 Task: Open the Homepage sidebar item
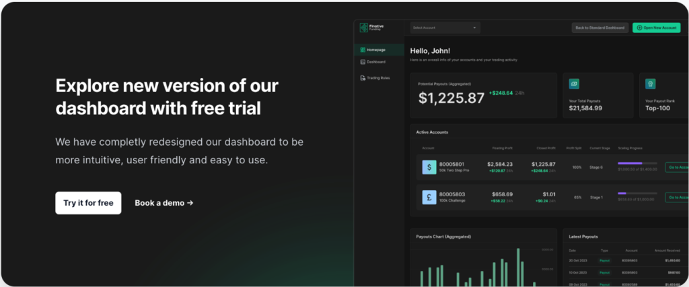coord(379,50)
